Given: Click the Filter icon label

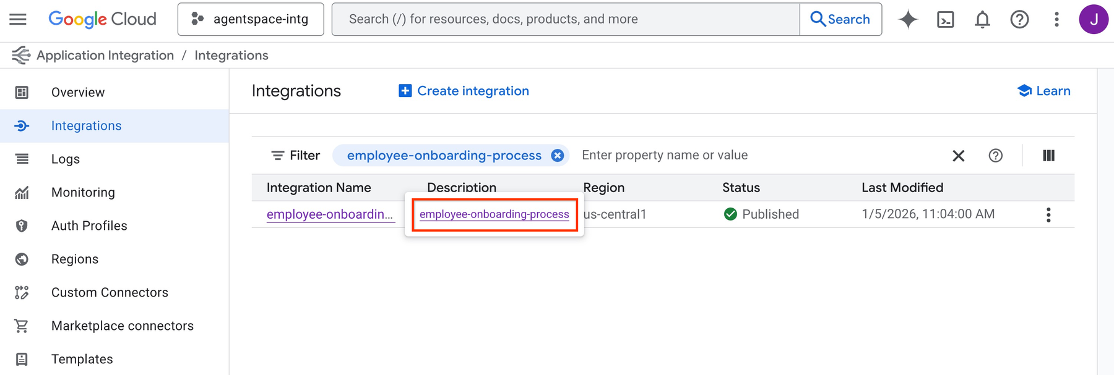Looking at the screenshot, I should pyautogui.click(x=295, y=155).
